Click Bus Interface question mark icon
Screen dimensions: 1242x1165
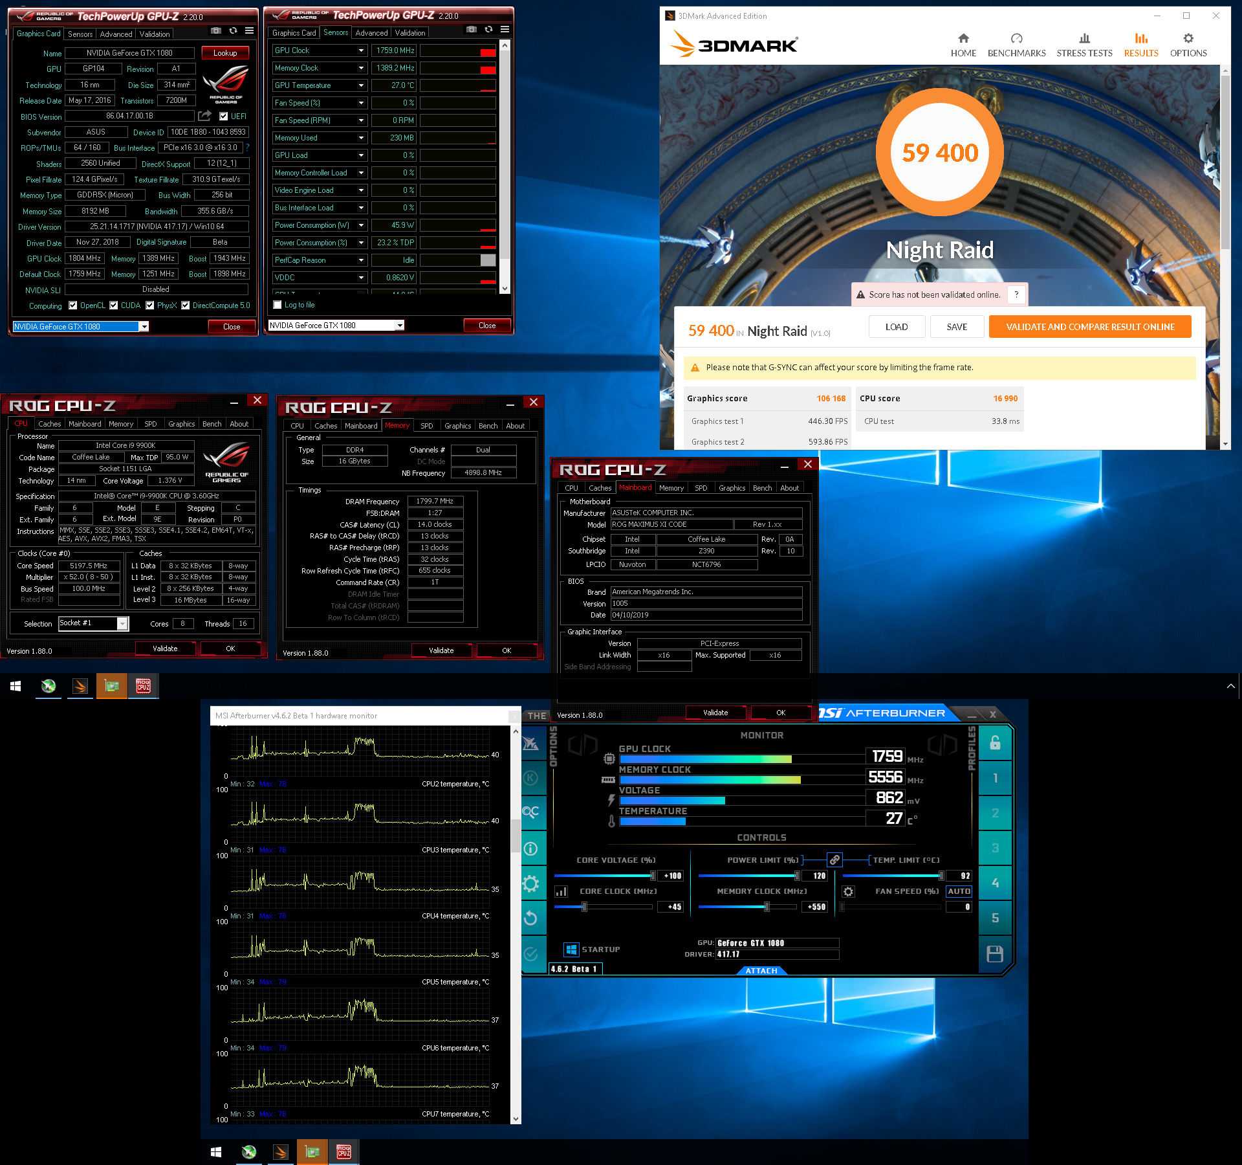(247, 148)
